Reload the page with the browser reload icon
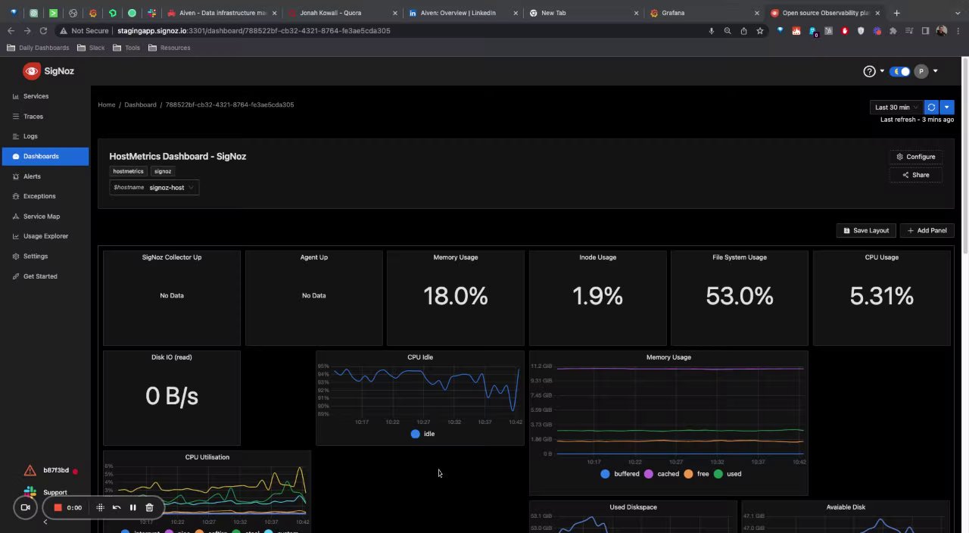969x533 pixels. (x=43, y=31)
